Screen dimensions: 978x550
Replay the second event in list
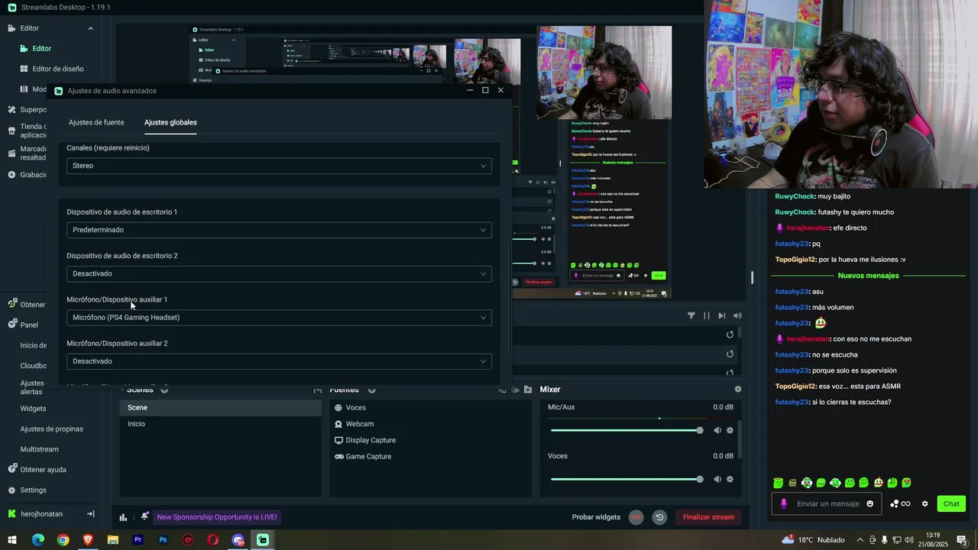(730, 354)
